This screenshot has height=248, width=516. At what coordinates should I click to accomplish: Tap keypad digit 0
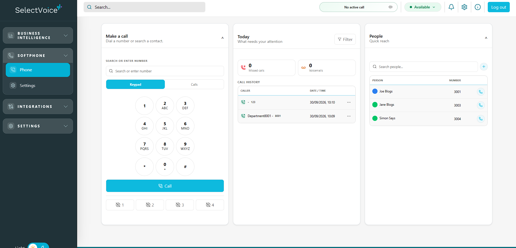point(165,167)
